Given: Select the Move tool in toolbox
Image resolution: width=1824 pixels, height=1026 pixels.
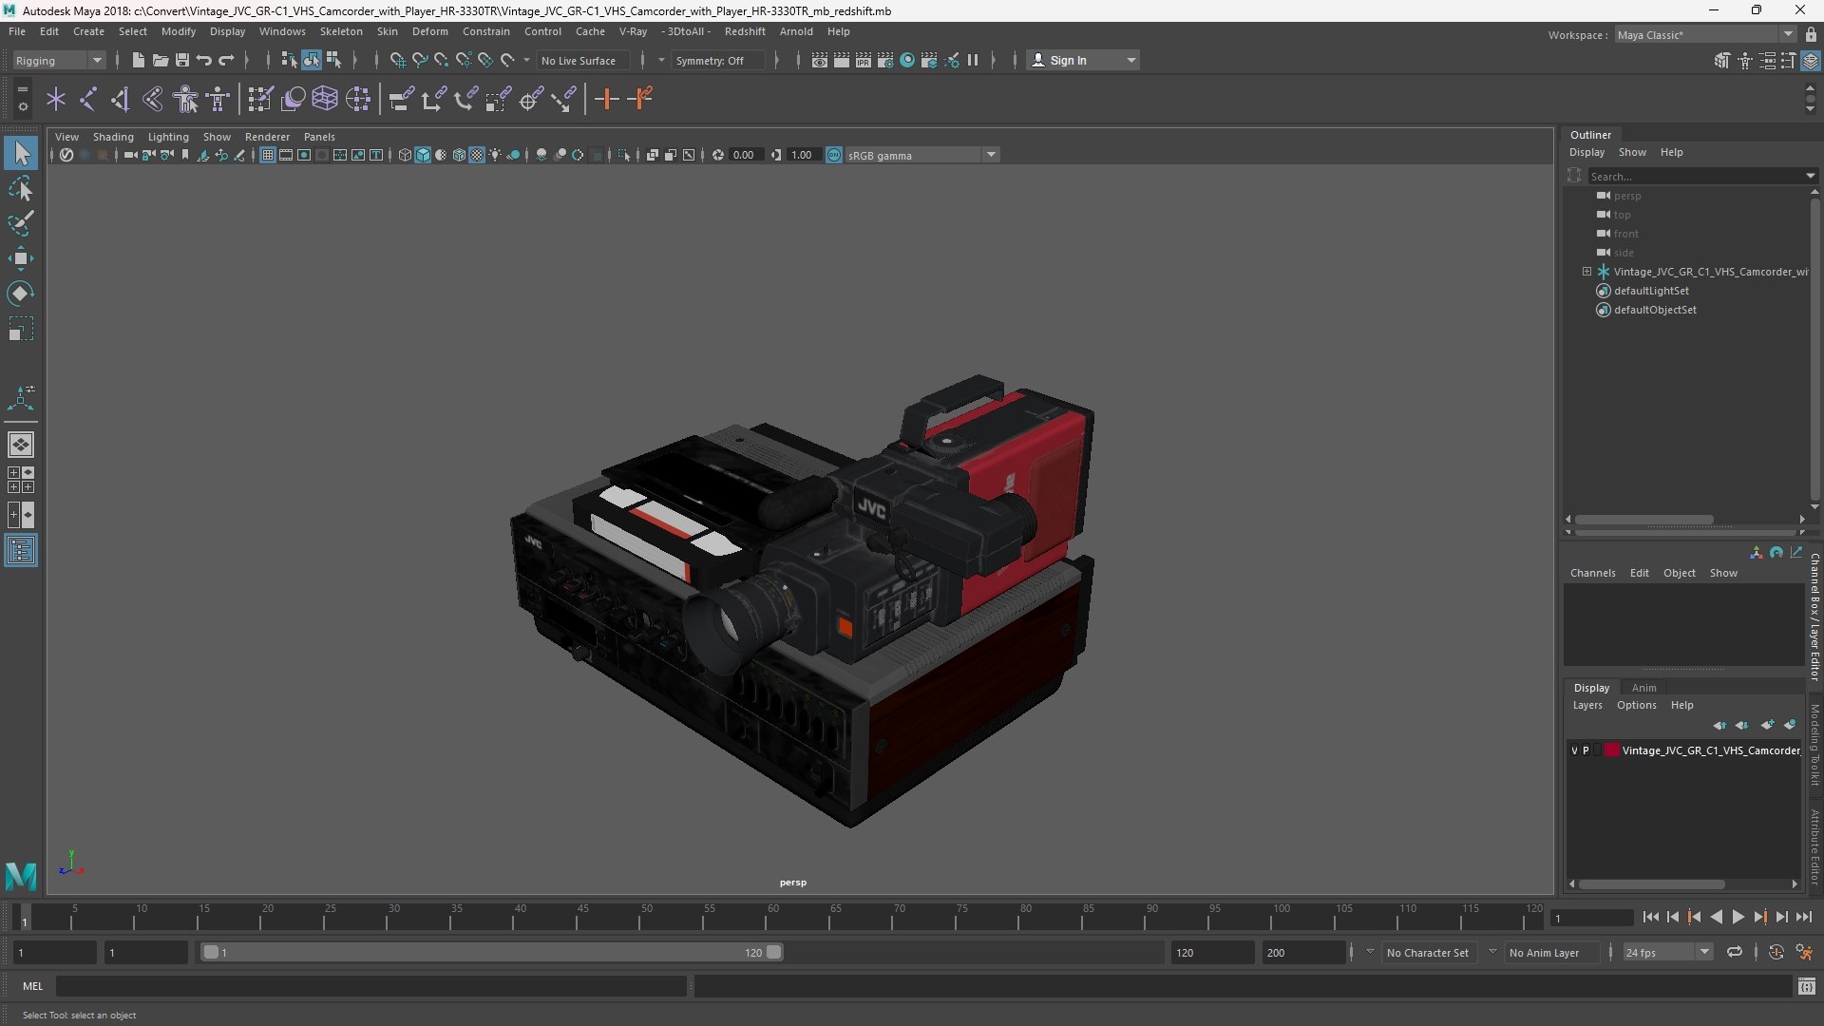Looking at the screenshot, I should pyautogui.click(x=20, y=258).
